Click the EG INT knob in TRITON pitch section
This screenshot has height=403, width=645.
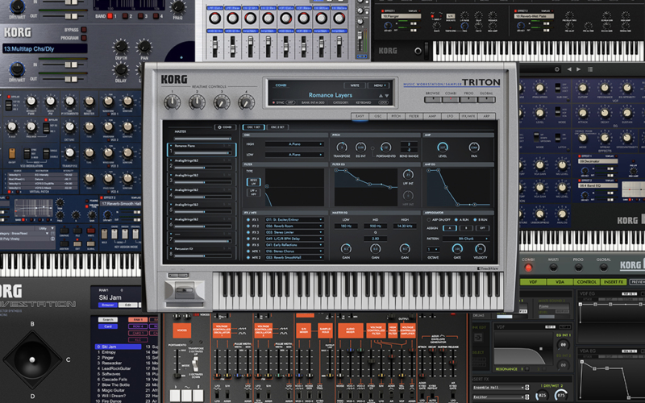[x=360, y=147]
